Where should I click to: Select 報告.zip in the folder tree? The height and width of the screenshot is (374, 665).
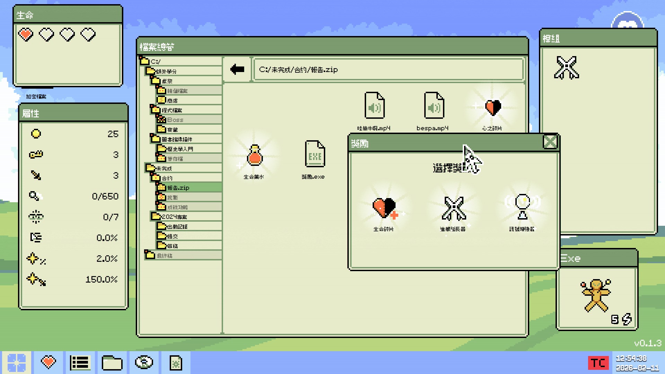coord(178,188)
